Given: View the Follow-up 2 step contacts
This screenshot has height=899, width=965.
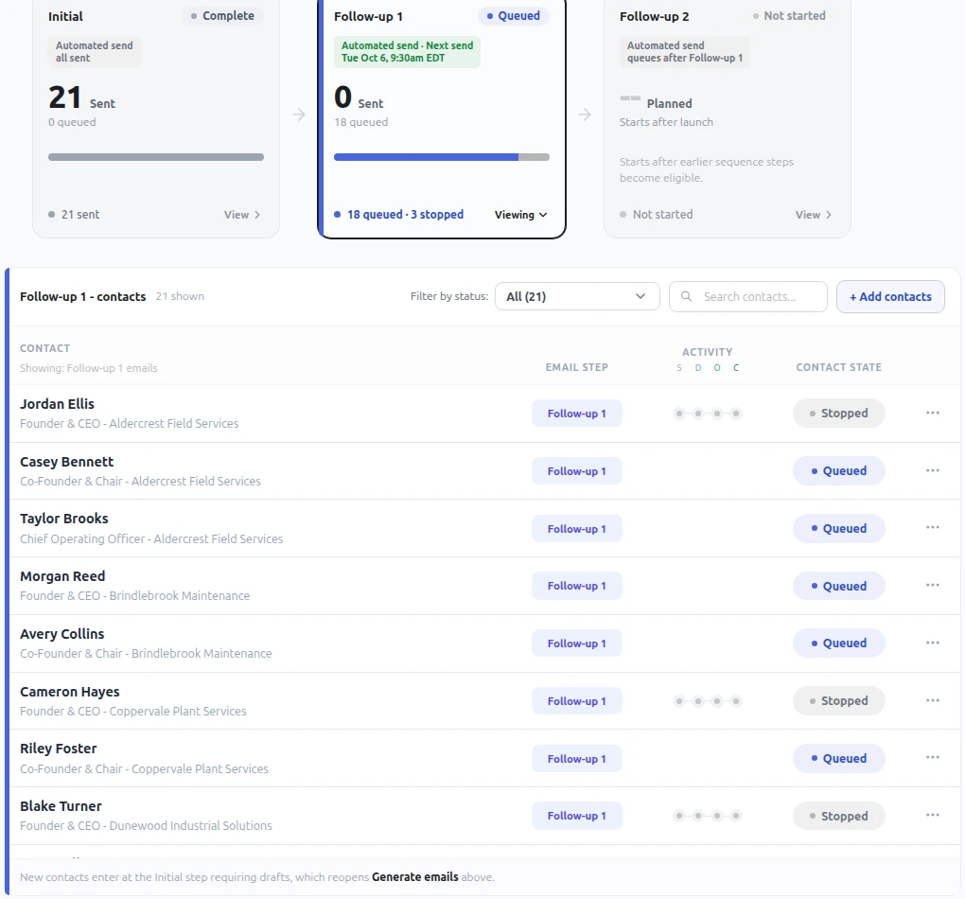Looking at the screenshot, I should [813, 214].
